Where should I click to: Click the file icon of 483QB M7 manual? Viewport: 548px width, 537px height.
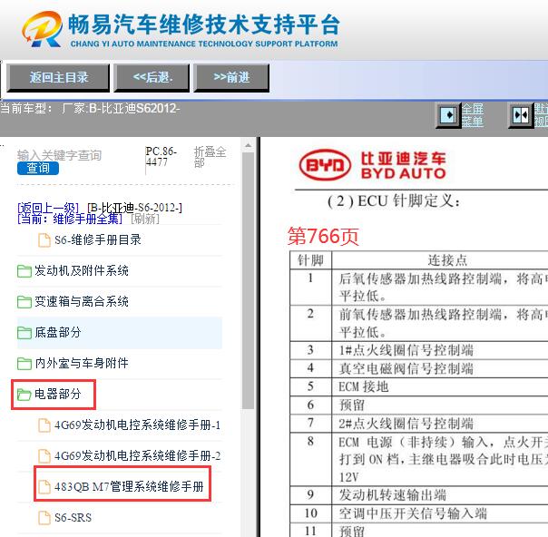click(x=44, y=487)
